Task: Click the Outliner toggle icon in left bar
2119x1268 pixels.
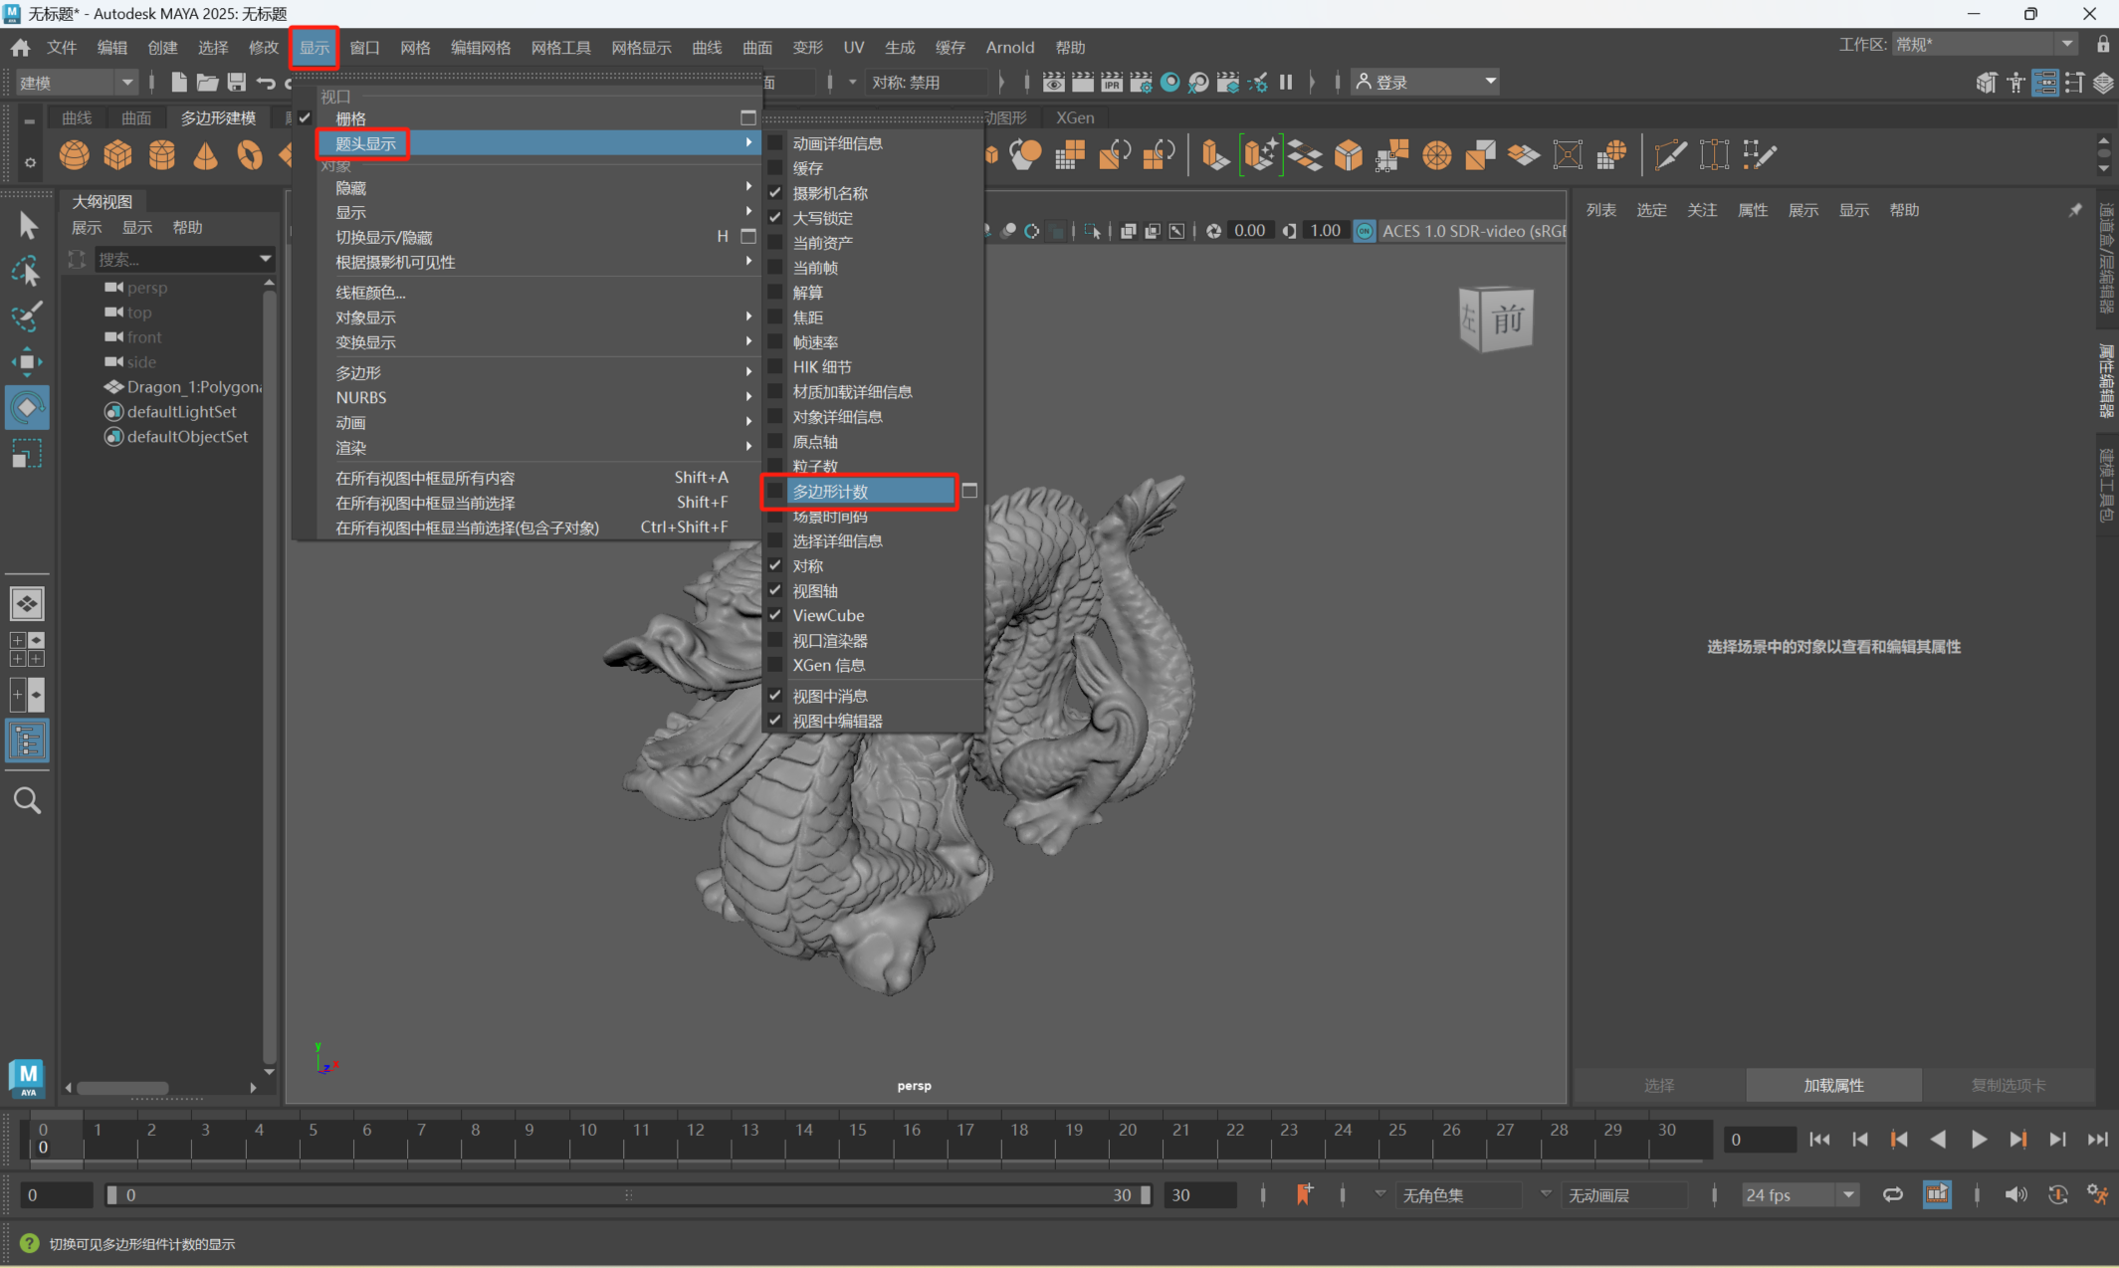Action: coord(27,740)
